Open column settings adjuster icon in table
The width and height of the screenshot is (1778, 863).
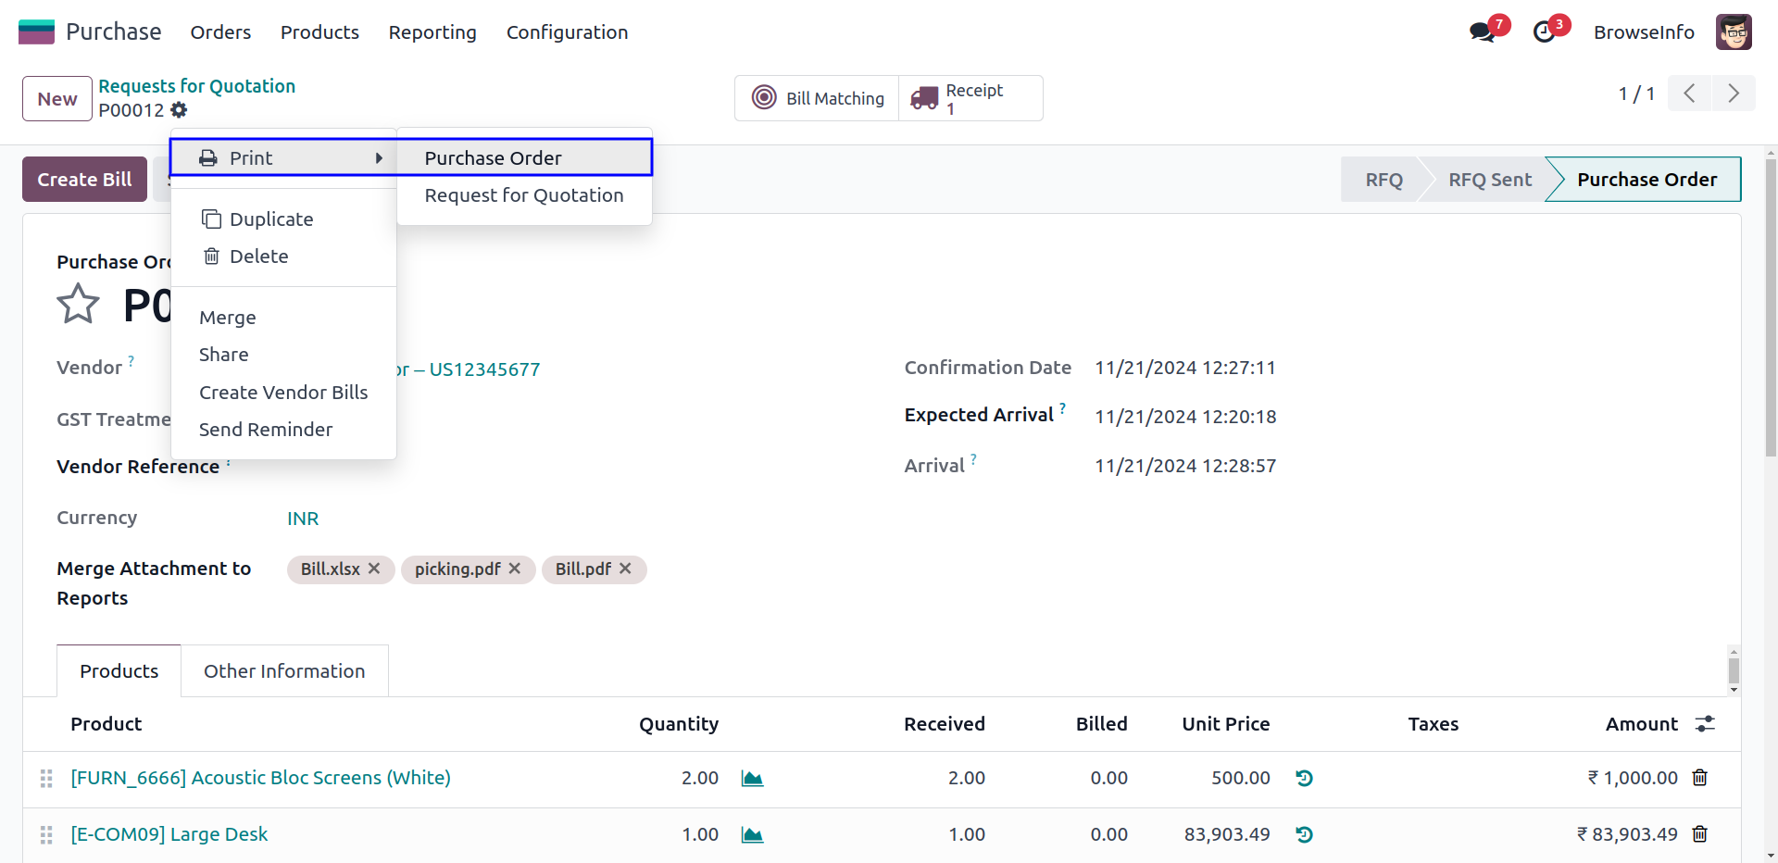1705,724
